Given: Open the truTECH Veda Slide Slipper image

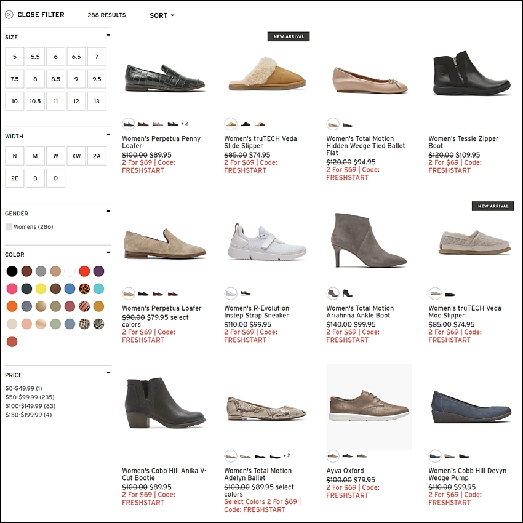Looking at the screenshot, I should pyautogui.click(x=267, y=74).
